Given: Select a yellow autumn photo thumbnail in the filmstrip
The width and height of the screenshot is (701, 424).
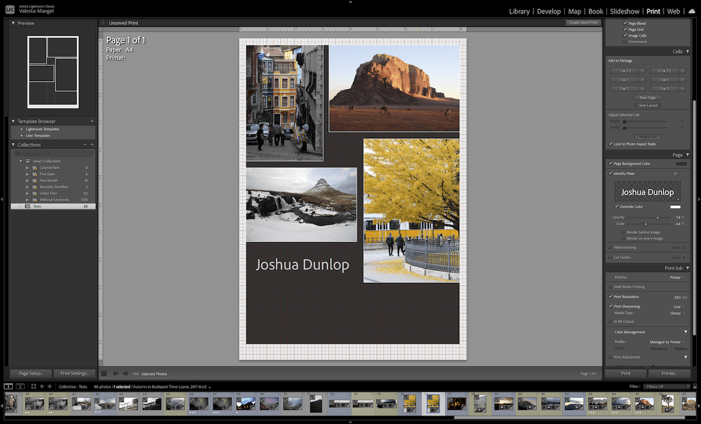Looking at the screenshot, I should point(433,404).
